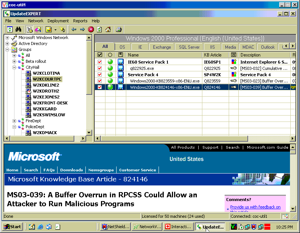The image size is (300, 233).
Task: Click the binoculars Find toolbar icon
Action: coord(19,29)
